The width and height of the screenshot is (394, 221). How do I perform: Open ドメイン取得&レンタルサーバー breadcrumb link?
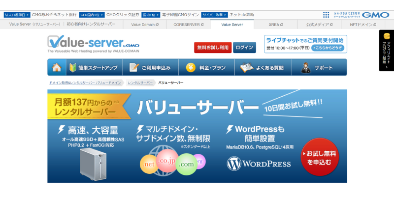click(x=85, y=83)
